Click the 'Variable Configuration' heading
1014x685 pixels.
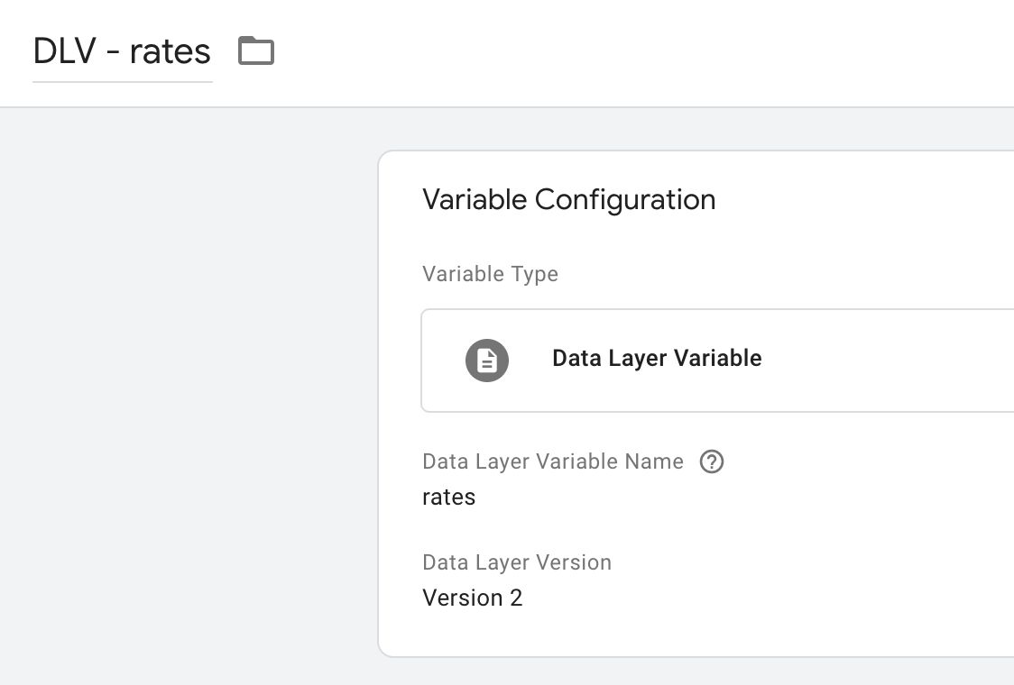[569, 200]
